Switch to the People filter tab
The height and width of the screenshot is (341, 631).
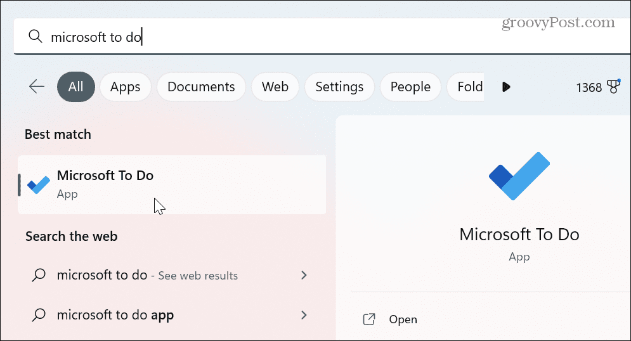point(410,87)
